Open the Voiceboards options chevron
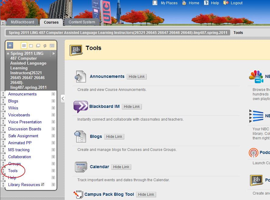270x200 pixels. (x=53, y=115)
